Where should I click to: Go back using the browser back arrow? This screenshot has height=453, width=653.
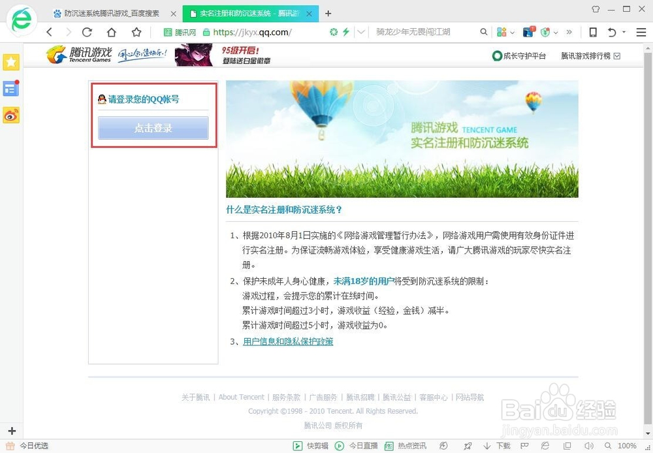click(49, 32)
